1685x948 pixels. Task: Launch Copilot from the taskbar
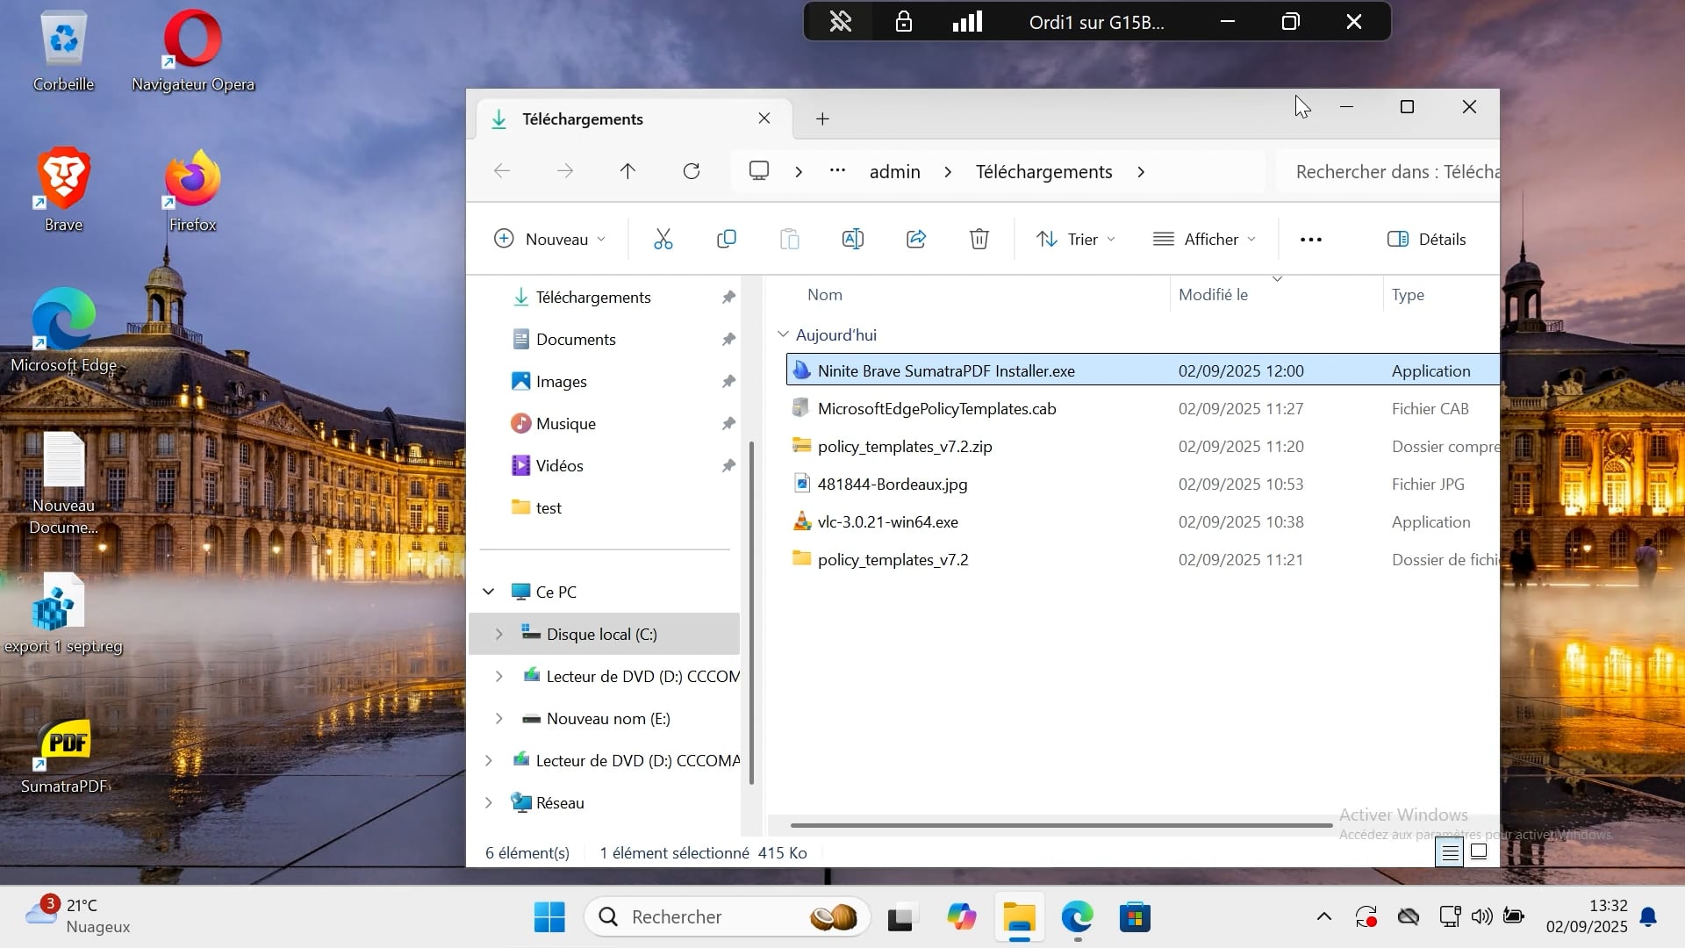click(962, 916)
